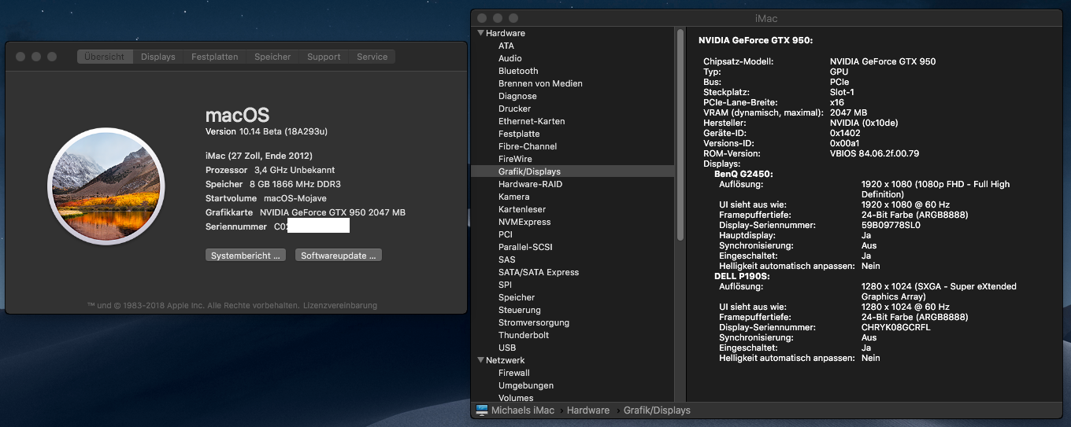Open the Lizenzvereinbarung link
This screenshot has height=427, width=1071.
[339, 305]
